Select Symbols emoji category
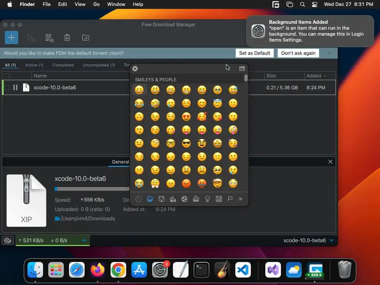The height and width of the screenshot is (285, 380). tap(219, 199)
